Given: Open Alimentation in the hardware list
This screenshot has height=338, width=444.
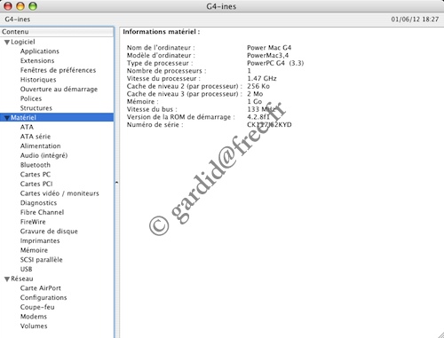Looking at the screenshot, I should (41, 145).
